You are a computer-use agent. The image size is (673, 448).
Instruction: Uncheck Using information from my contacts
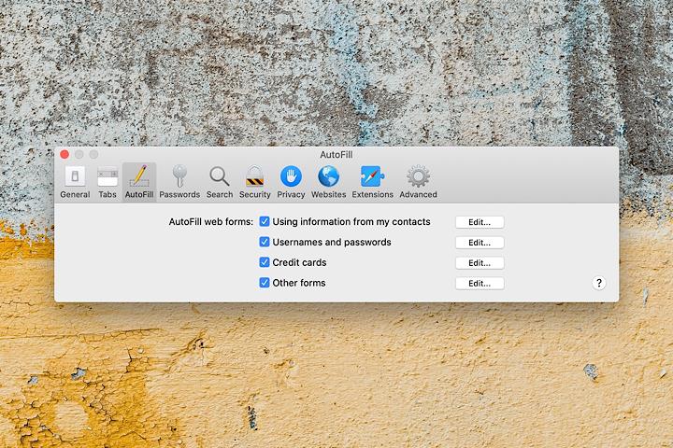coord(265,222)
